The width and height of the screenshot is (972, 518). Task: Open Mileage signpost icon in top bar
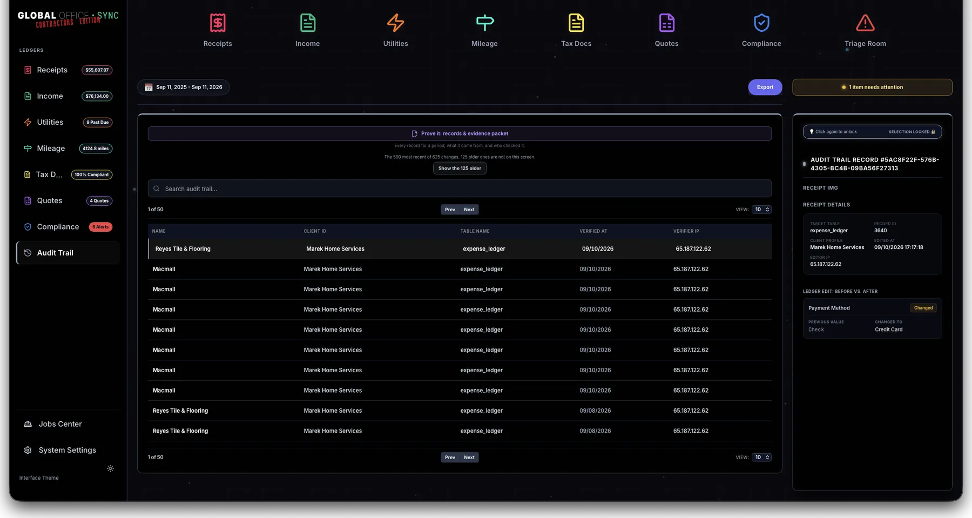pyautogui.click(x=485, y=23)
